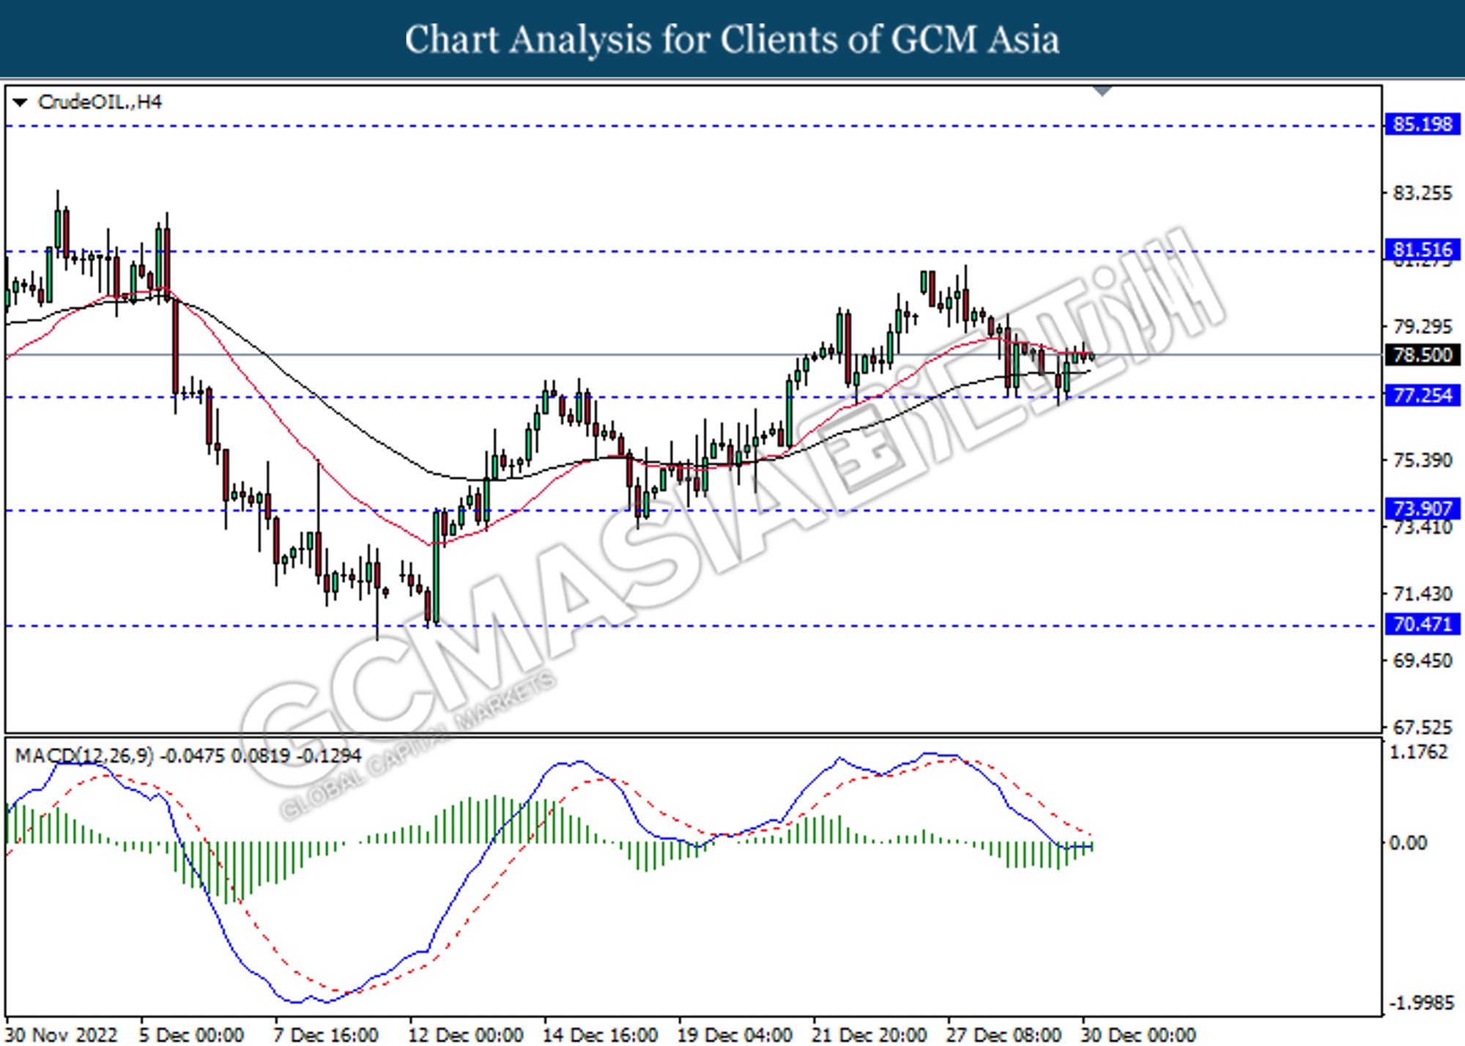The height and width of the screenshot is (1046, 1465).
Task: Click the 27 Dec 08:00 time label
Action: pyautogui.click(x=1004, y=1034)
